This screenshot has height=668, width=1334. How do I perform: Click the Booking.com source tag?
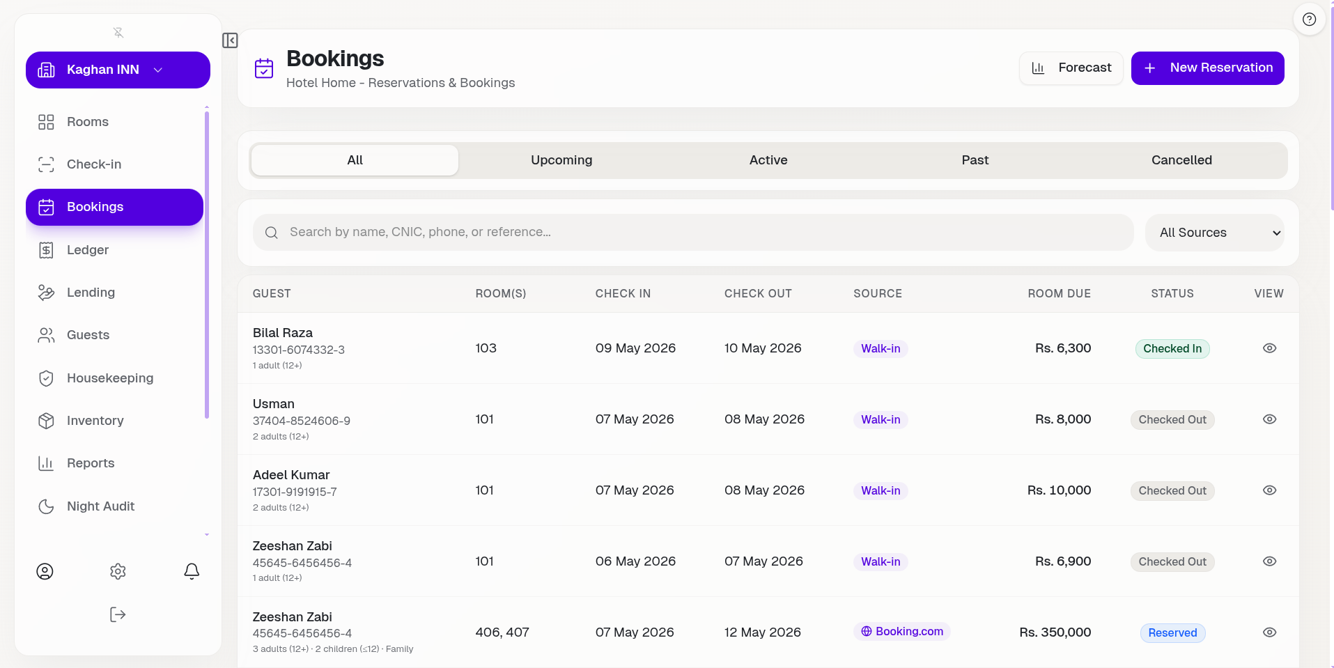(902, 631)
